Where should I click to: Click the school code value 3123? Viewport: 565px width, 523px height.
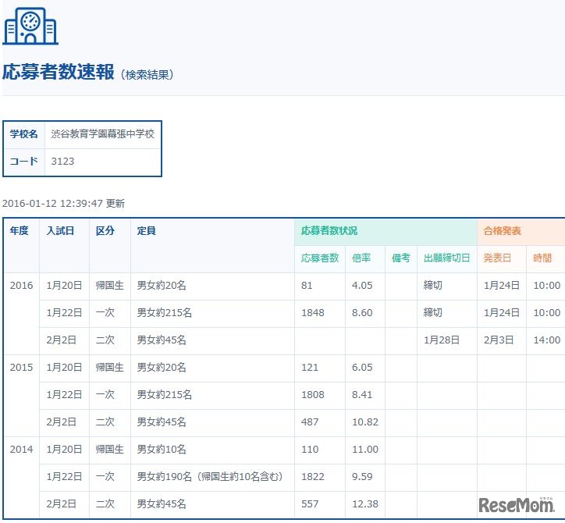(x=62, y=161)
